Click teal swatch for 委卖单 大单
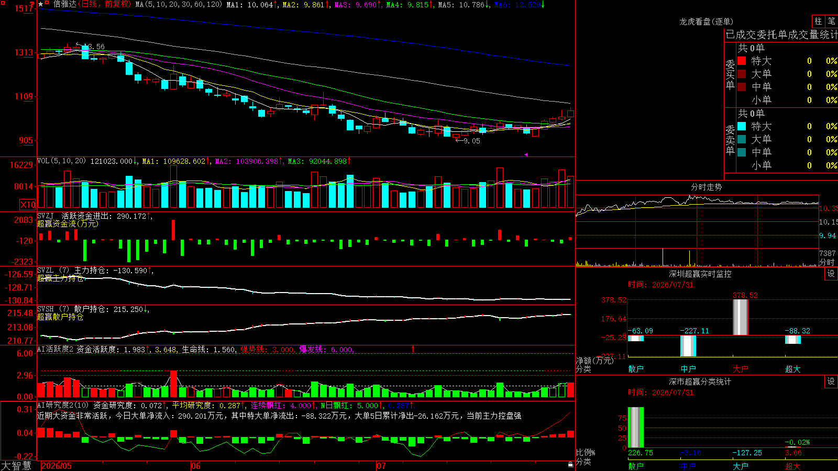The height and width of the screenshot is (471, 838). pyautogui.click(x=742, y=139)
